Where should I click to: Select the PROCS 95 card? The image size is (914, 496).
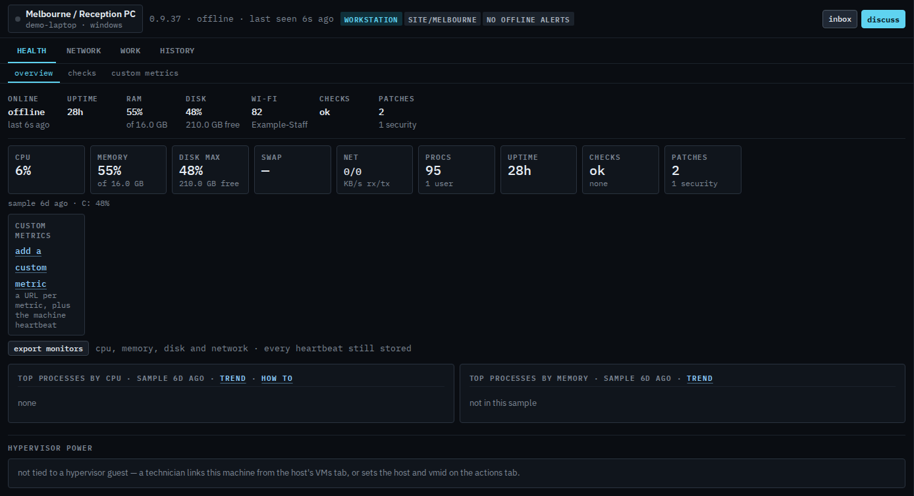pyautogui.click(x=456, y=170)
